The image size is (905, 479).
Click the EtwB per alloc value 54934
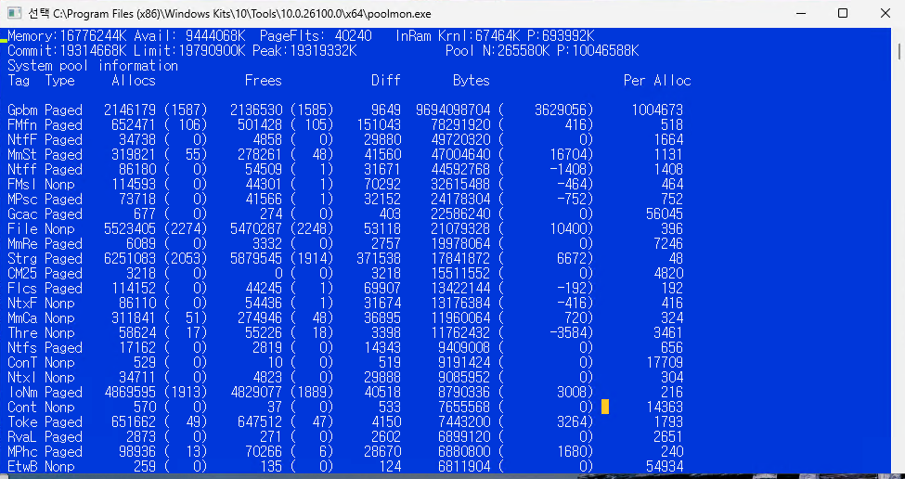[x=665, y=467]
